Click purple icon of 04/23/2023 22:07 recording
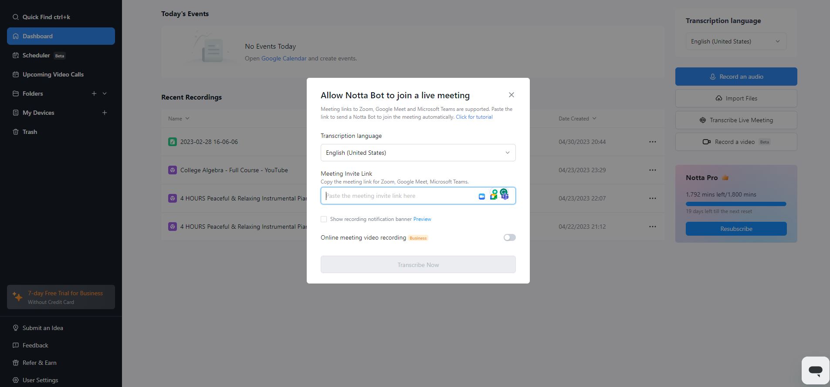830x387 pixels. click(x=173, y=198)
